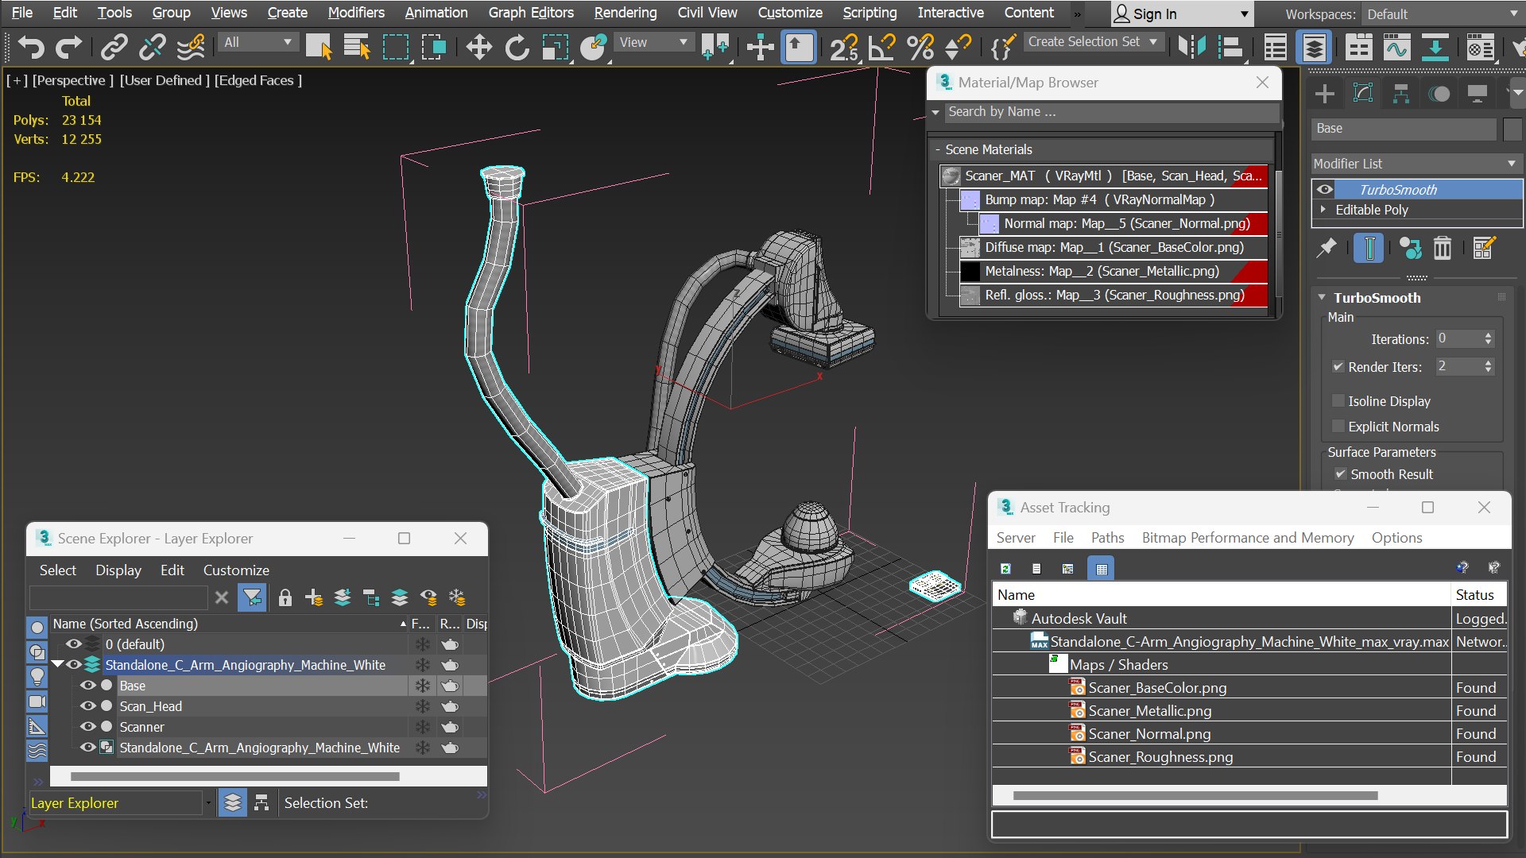Open the Hierarchy tab in the command panel

[1401, 94]
